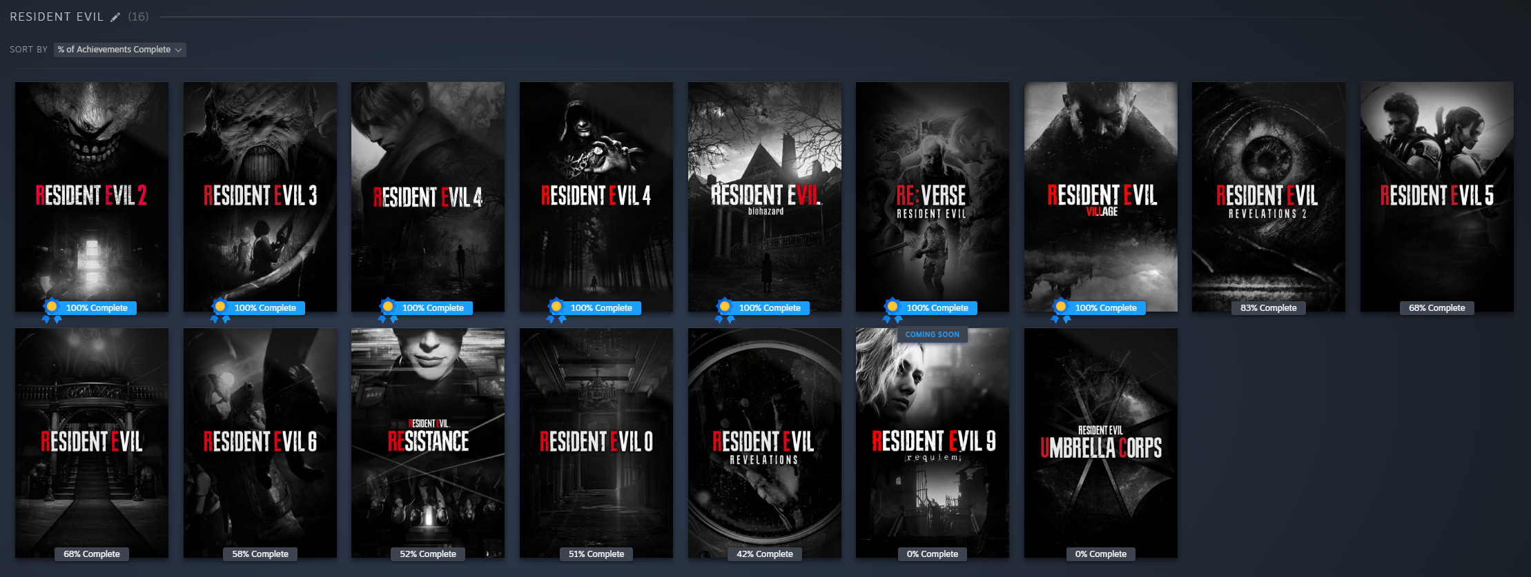The height and width of the screenshot is (577, 1531).
Task: Click the 'SORT BY' label
Action: [x=28, y=50]
